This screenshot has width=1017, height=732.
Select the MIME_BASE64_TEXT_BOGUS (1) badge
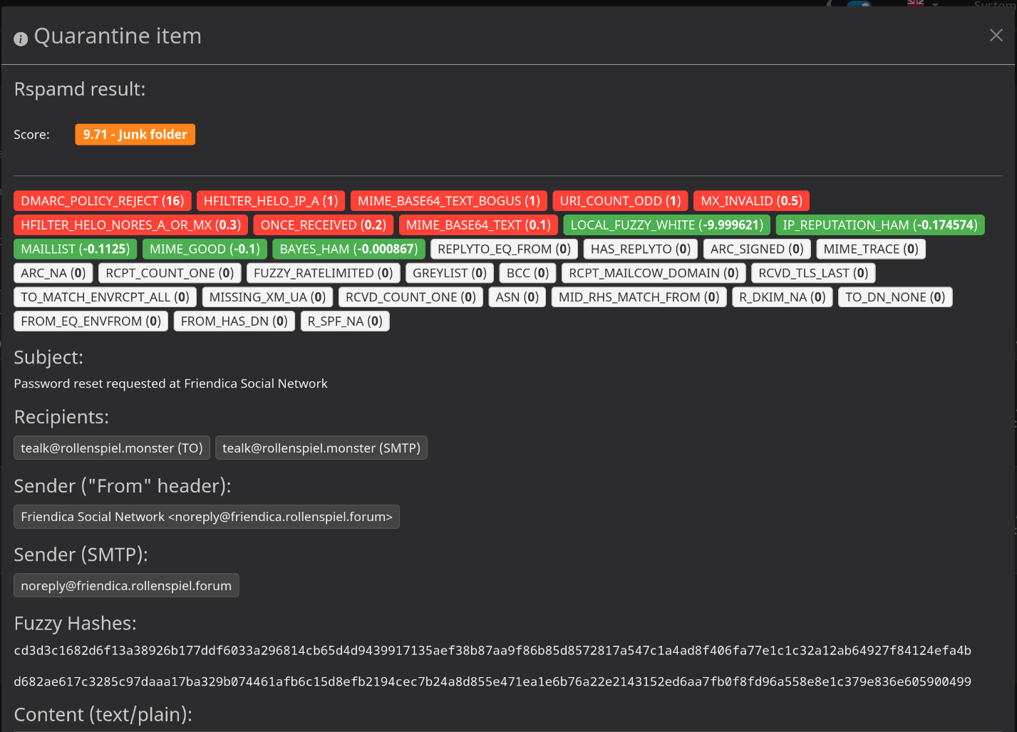tap(448, 201)
